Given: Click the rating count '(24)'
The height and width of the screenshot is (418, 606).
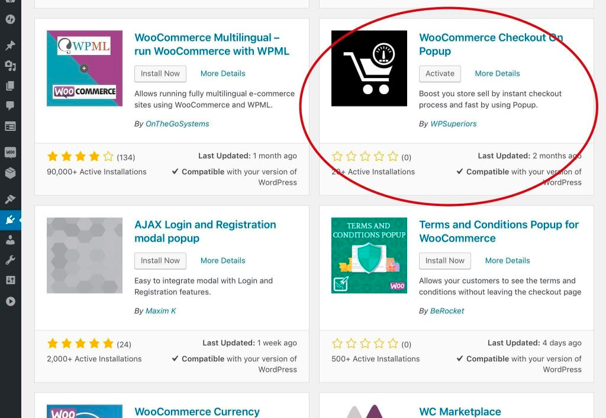Looking at the screenshot, I should coord(124,345).
